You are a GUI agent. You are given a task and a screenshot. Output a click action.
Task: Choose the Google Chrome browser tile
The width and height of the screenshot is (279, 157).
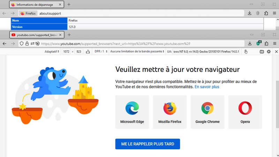pos(208,112)
